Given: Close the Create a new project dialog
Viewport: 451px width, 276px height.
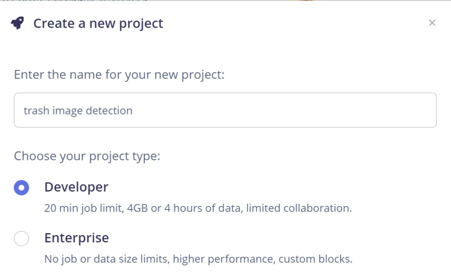Looking at the screenshot, I should [432, 23].
